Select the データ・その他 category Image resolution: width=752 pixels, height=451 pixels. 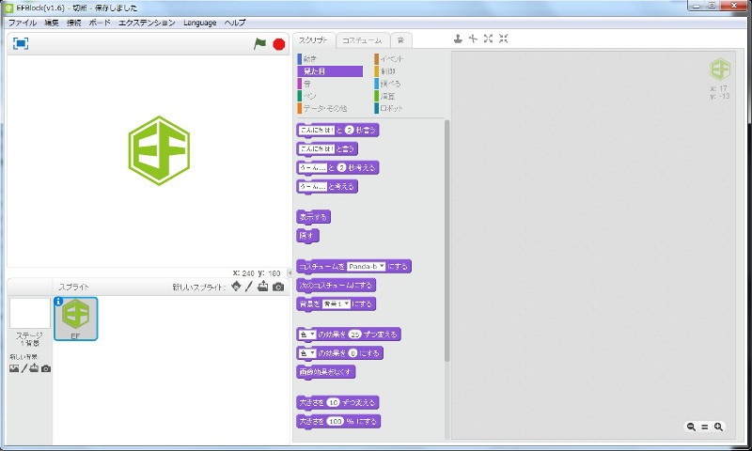click(x=330, y=109)
